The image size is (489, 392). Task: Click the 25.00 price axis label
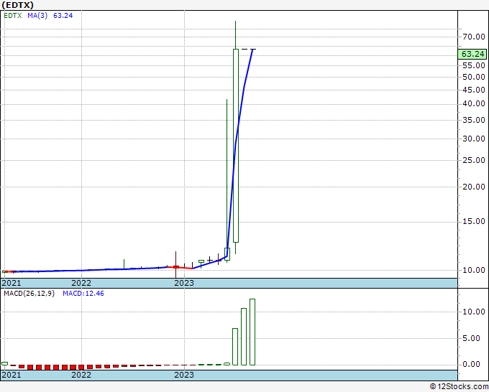tap(474, 160)
